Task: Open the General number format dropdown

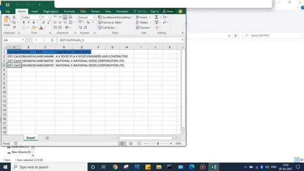Action: click(x=94, y=17)
